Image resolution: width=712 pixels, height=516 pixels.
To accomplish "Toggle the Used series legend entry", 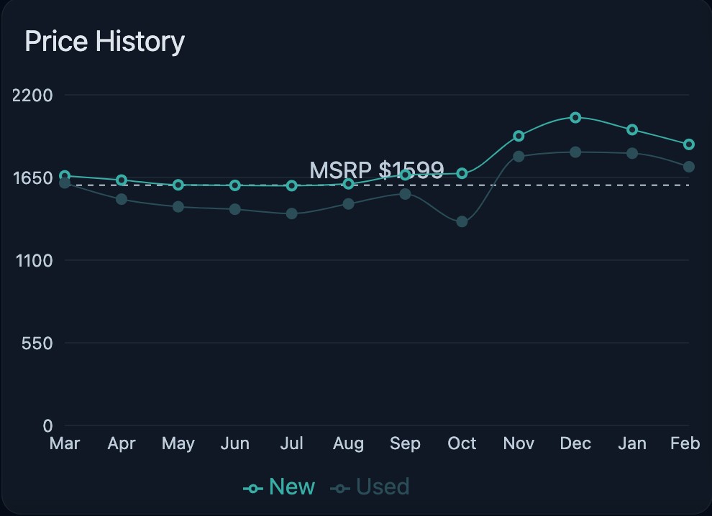I will tap(370, 487).
